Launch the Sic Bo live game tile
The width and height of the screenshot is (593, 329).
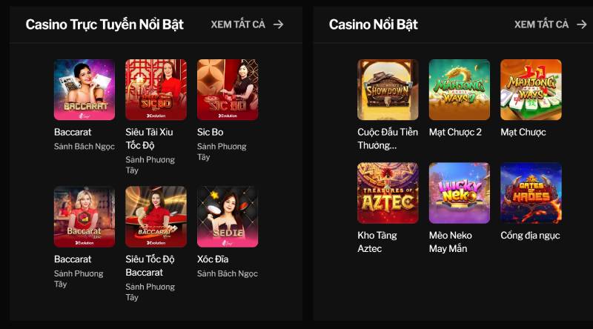228,90
